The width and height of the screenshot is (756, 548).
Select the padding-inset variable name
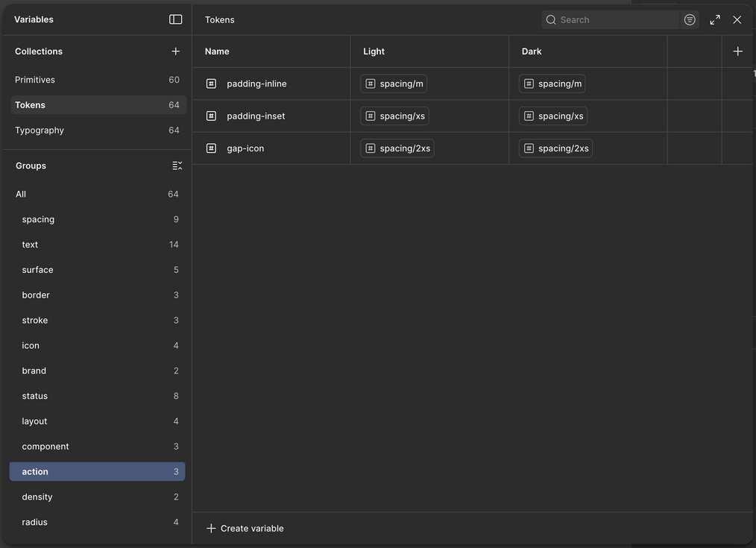point(256,116)
